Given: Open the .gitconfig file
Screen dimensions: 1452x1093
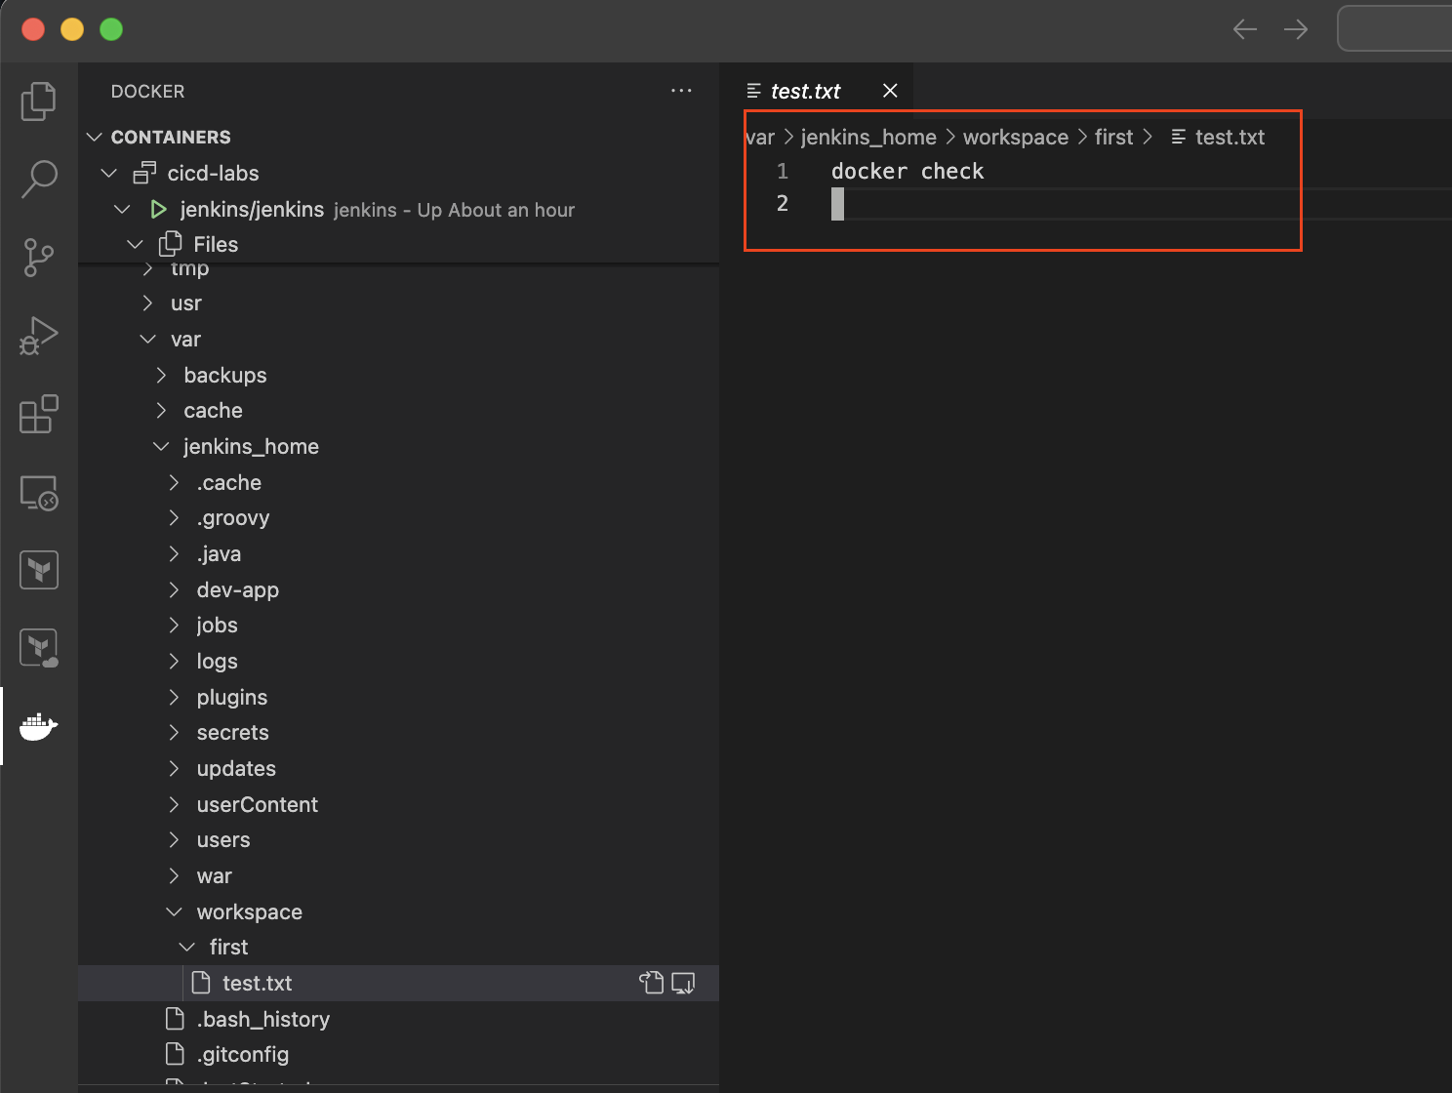Looking at the screenshot, I should (398, 1055).
